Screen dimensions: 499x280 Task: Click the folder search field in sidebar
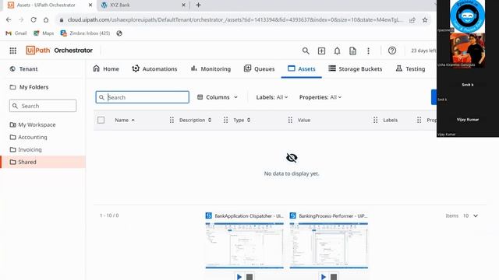[43, 106]
